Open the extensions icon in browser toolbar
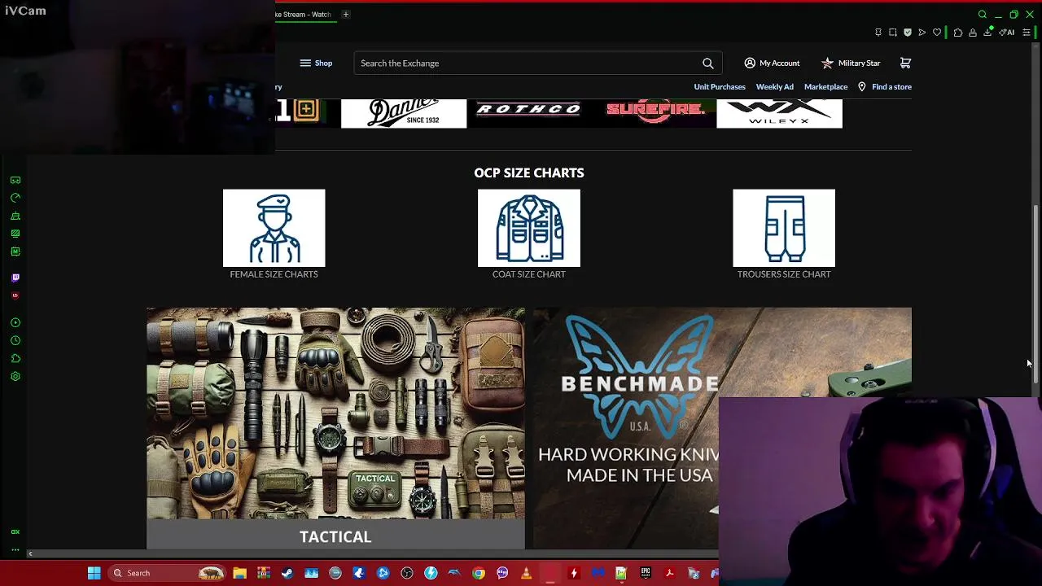Screen dimensions: 1042x586 pos(958,33)
